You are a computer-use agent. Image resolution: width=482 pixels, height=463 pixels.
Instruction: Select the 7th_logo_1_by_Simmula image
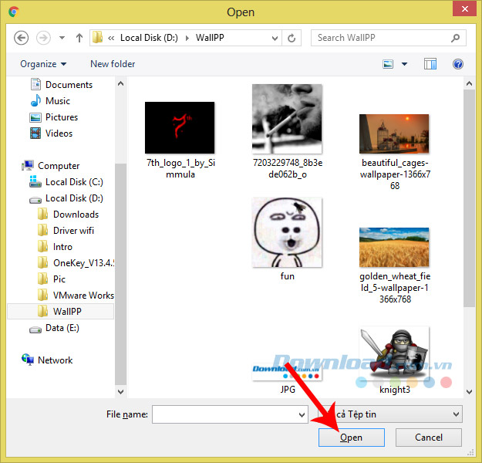180,127
